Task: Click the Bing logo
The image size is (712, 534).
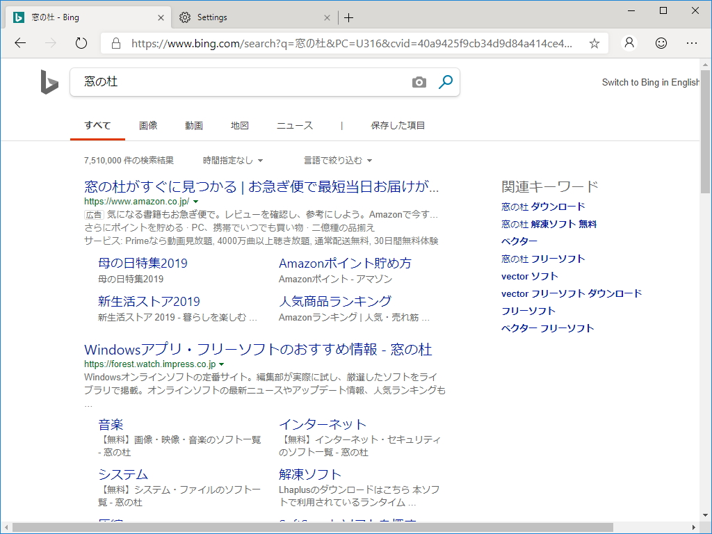Action: pos(49,81)
